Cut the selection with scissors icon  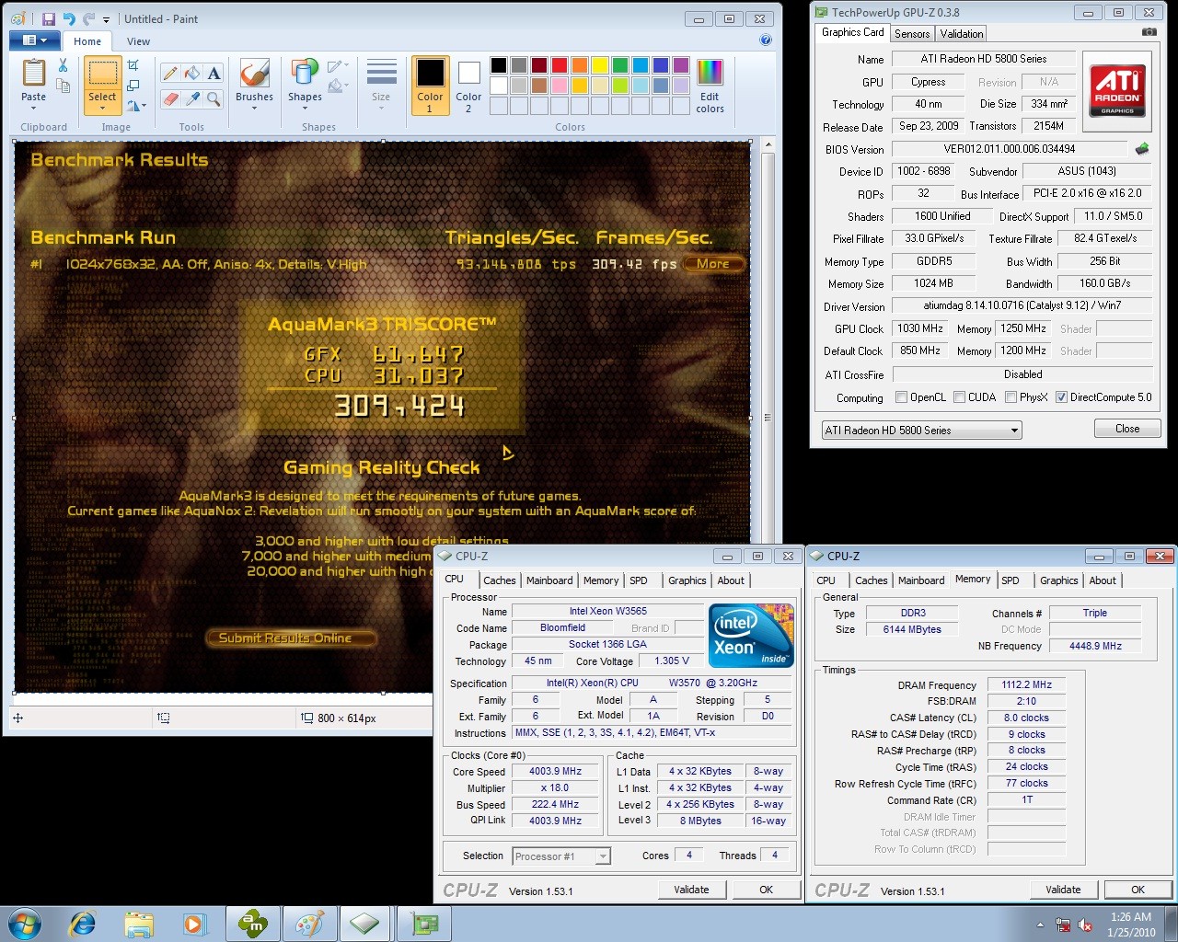[63, 65]
